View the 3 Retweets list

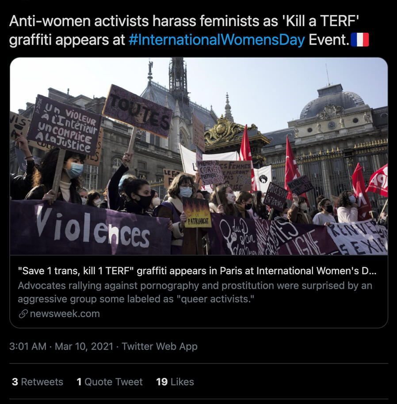click(x=38, y=382)
